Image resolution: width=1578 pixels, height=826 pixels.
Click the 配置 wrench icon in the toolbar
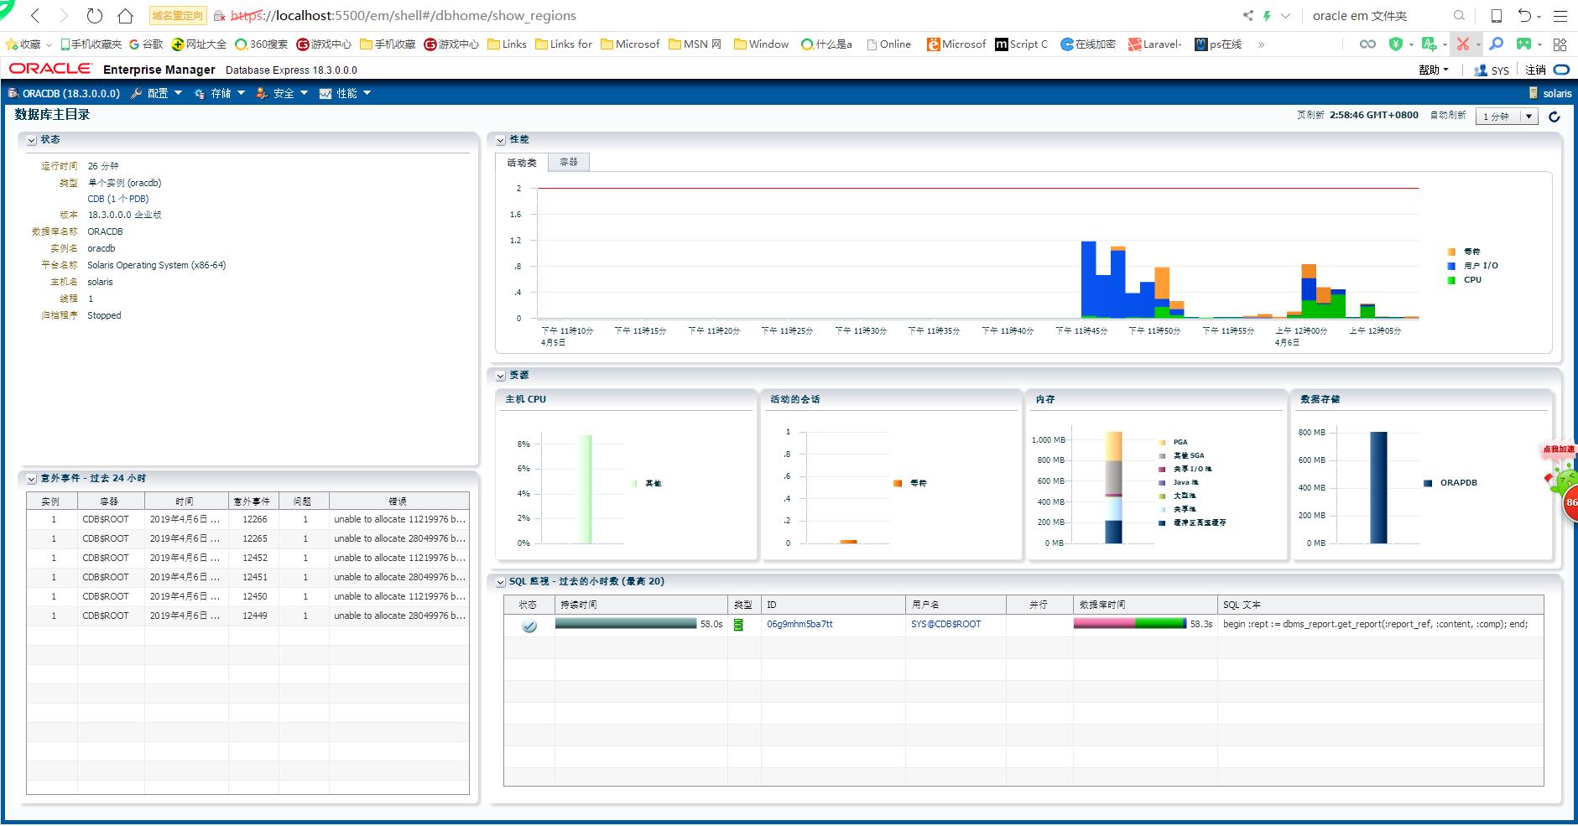pyautogui.click(x=137, y=93)
